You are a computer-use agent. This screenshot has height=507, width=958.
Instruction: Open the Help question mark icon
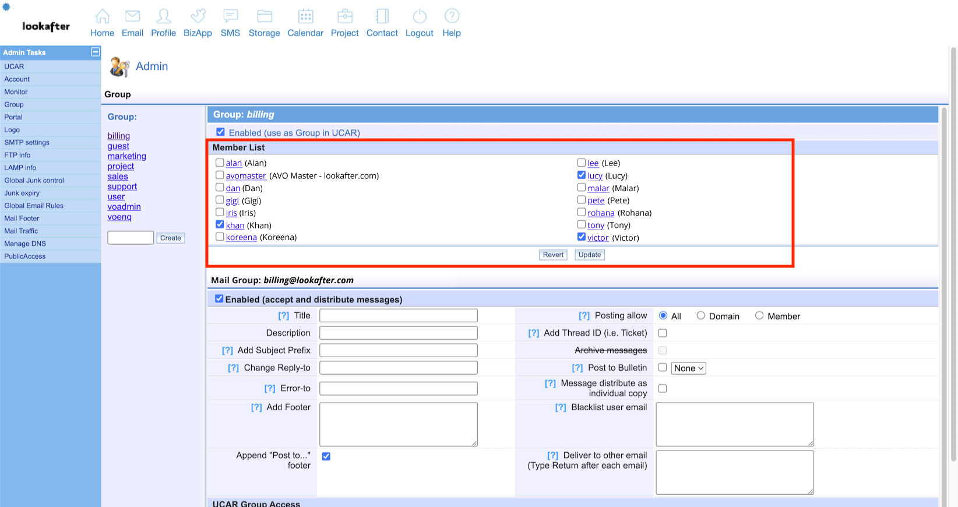452,16
